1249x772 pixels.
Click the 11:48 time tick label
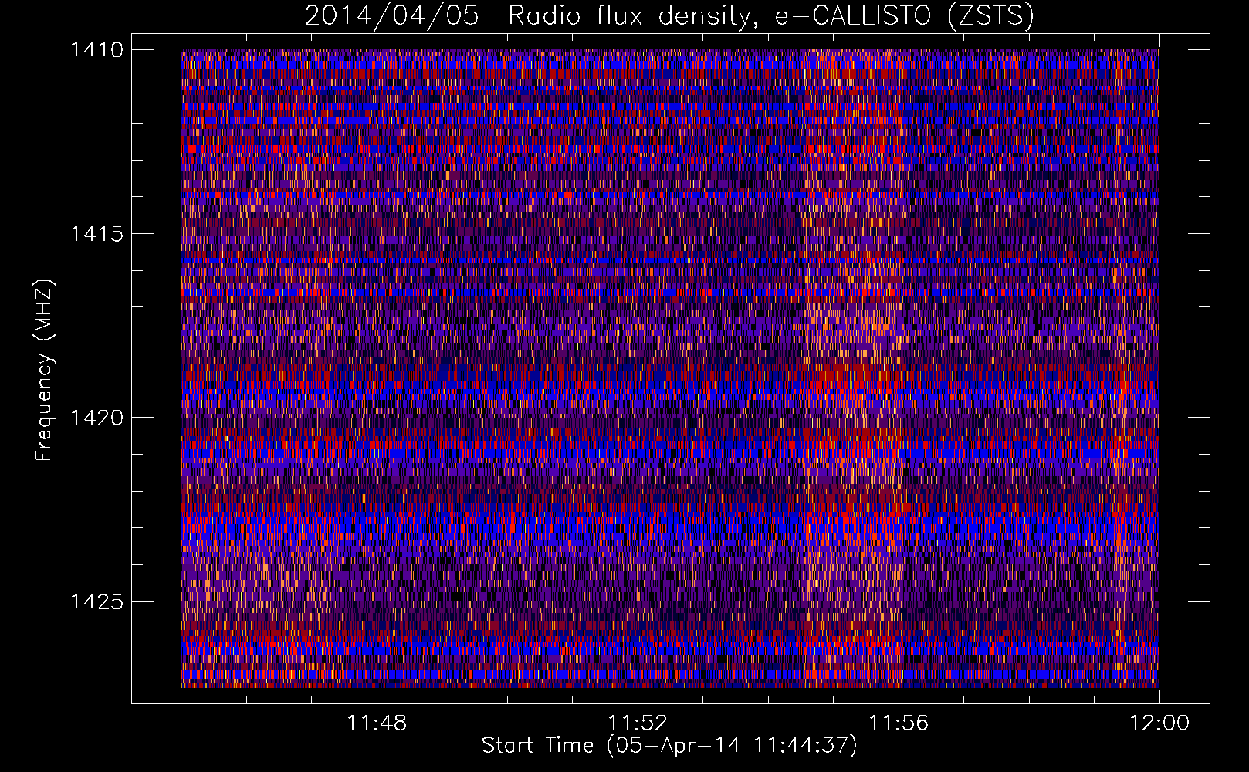tap(377, 723)
